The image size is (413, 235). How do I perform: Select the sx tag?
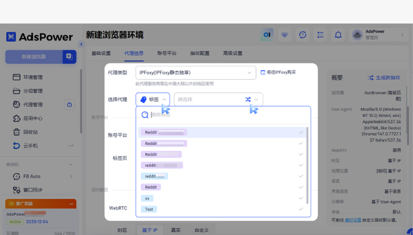pyautogui.click(x=147, y=198)
